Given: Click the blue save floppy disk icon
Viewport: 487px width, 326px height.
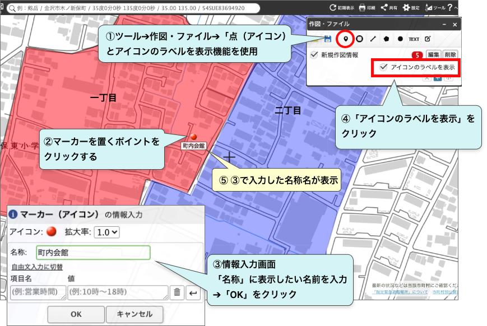Looking at the screenshot, I should pyautogui.click(x=328, y=39).
